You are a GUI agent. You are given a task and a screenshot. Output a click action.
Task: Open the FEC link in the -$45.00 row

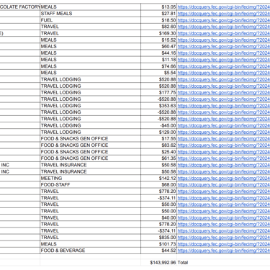[x=223, y=125]
